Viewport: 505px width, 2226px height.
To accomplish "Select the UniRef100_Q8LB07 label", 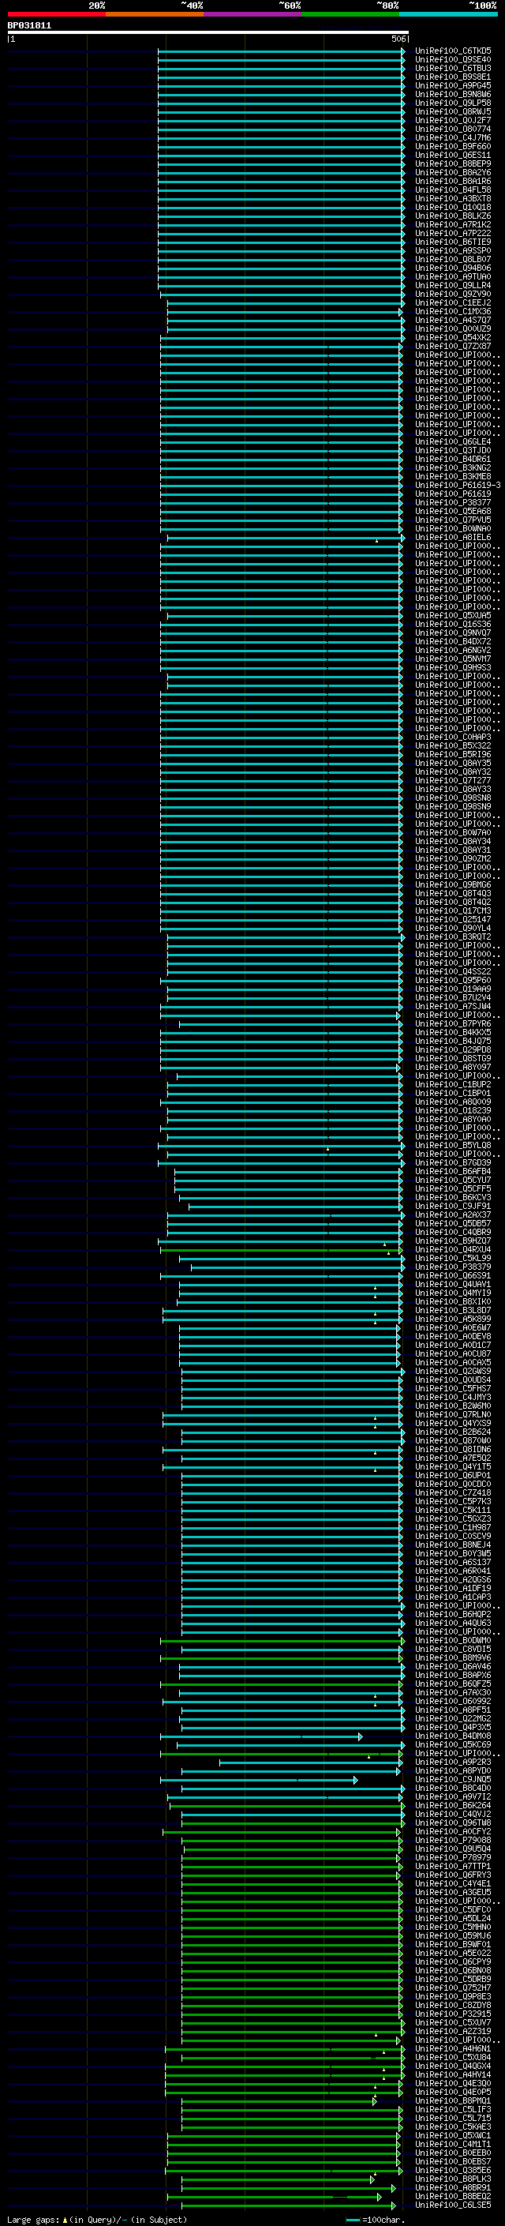I will 452,259.
